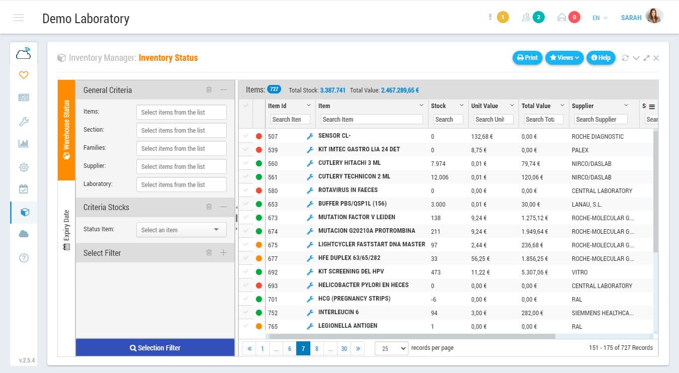Screen dimensions: 679x373
Task: Go to page 8
Action: tap(317, 348)
